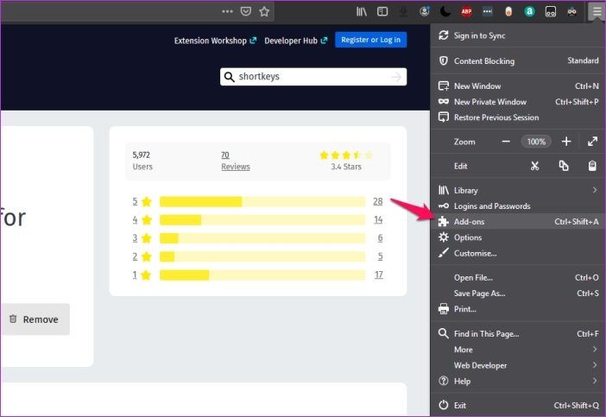Zoom in with the plus button
This screenshot has width=606, height=417.
[566, 142]
